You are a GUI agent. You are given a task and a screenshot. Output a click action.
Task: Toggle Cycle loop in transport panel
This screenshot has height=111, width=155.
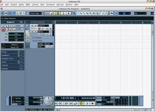(75, 104)
